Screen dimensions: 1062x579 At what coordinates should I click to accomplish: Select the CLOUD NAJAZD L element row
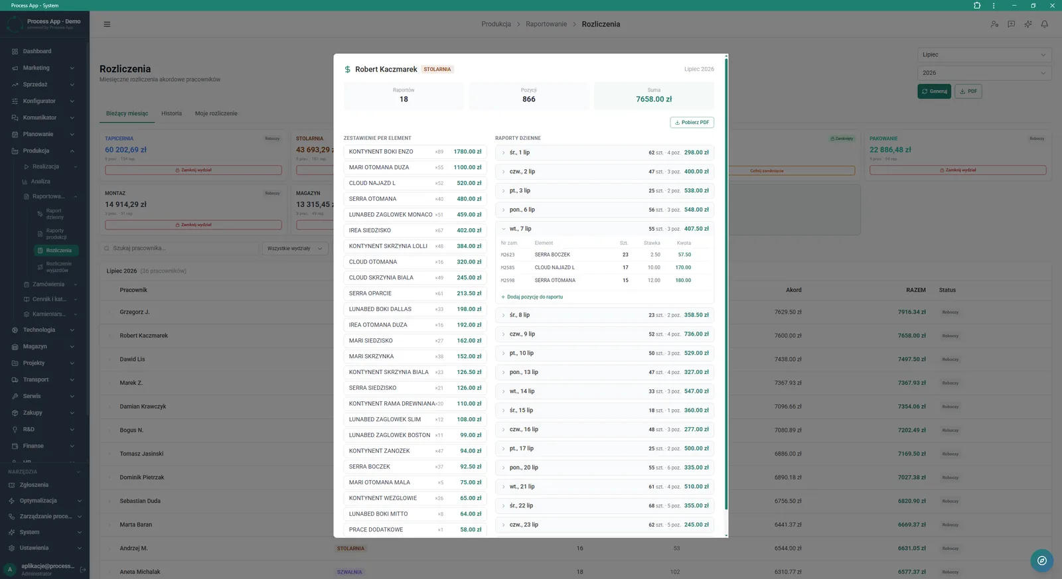click(x=415, y=183)
